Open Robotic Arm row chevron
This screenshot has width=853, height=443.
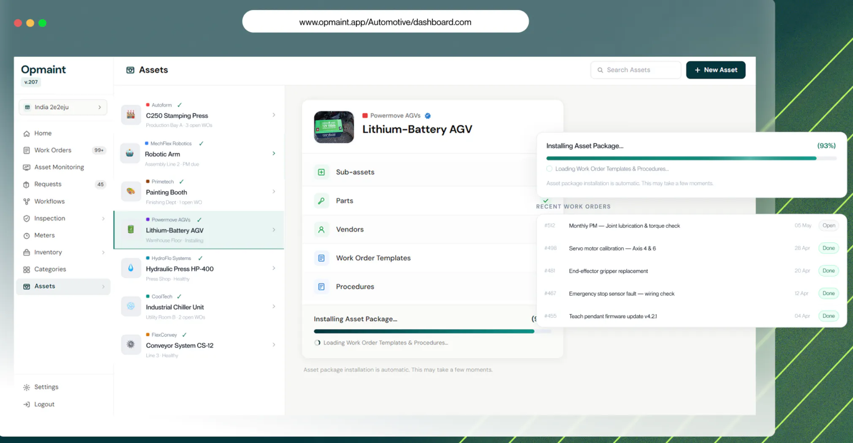(274, 153)
